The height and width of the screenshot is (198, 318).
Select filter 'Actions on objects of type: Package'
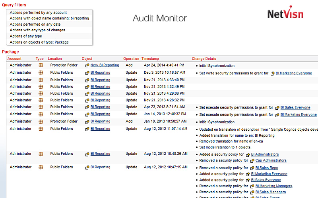[39, 42]
